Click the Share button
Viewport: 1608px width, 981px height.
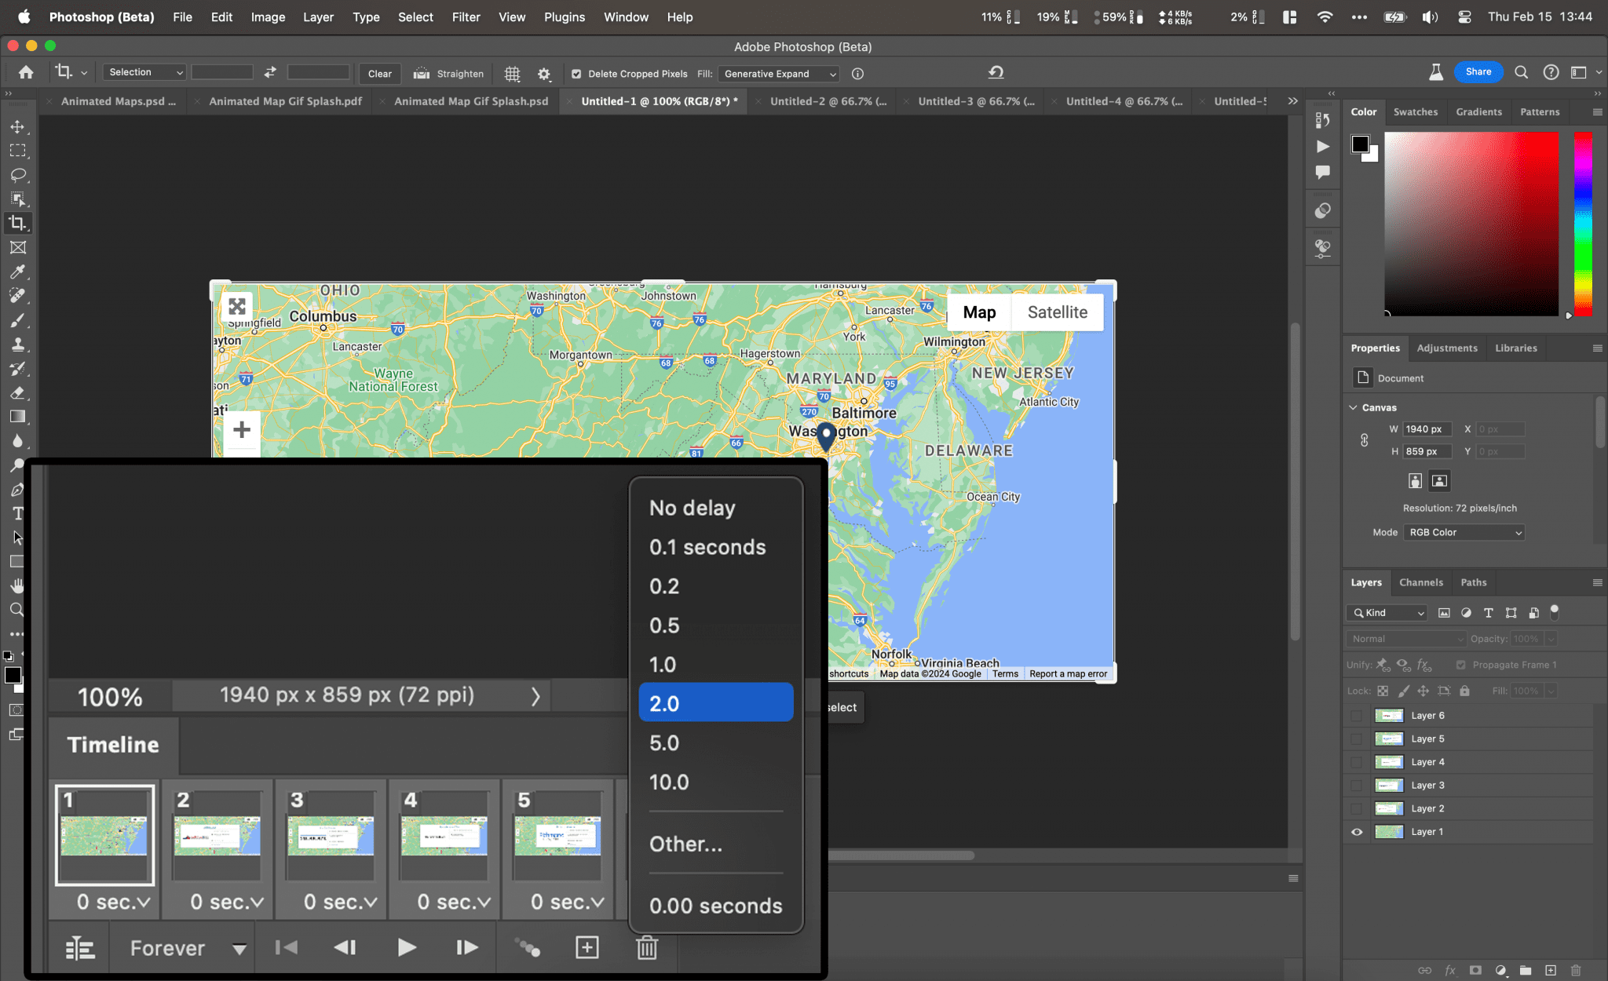(x=1478, y=71)
